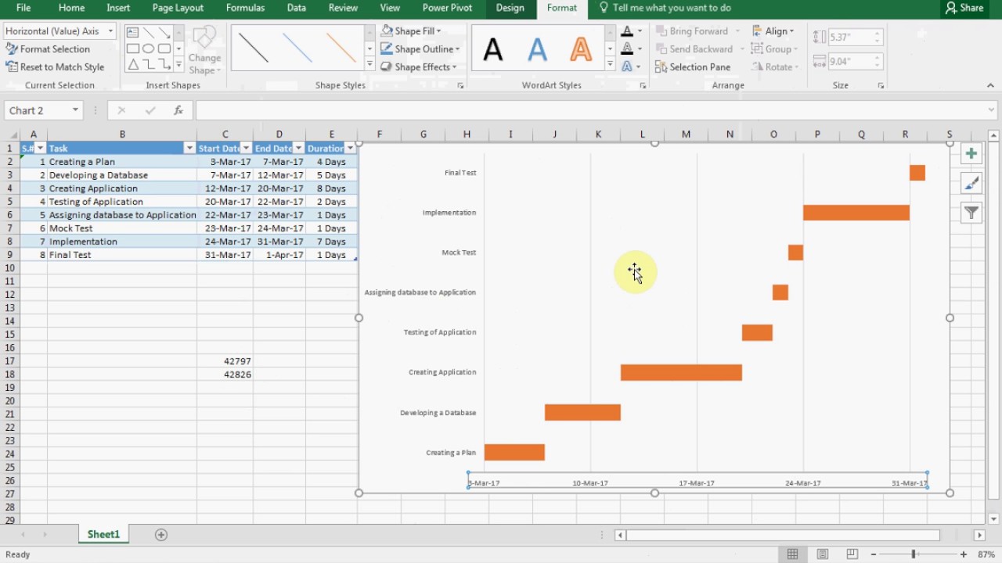The image size is (1002, 563).
Task: Click the Name Box showing Chart 2
Action: point(43,110)
